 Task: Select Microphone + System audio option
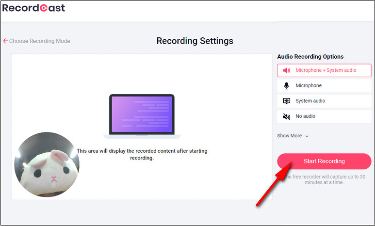[x=326, y=70]
